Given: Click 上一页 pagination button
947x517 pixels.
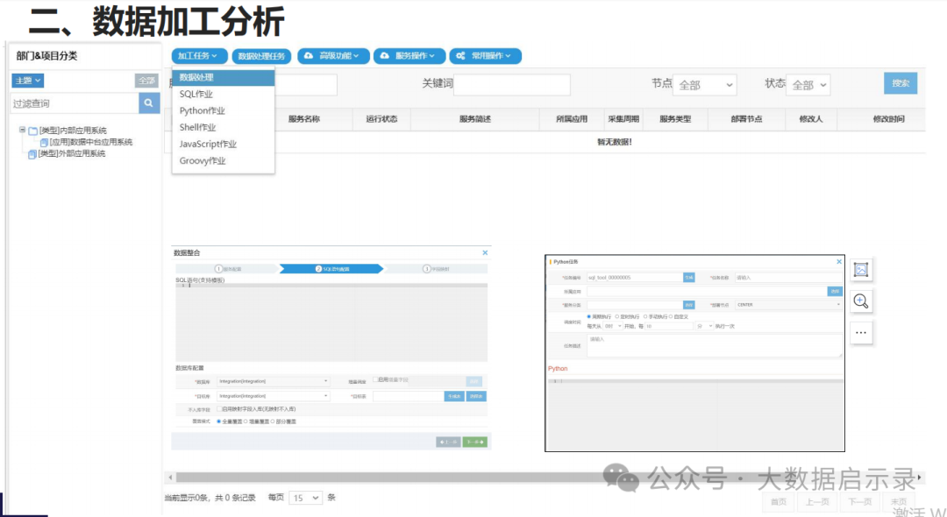Looking at the screenshot, I should point(817,501).
